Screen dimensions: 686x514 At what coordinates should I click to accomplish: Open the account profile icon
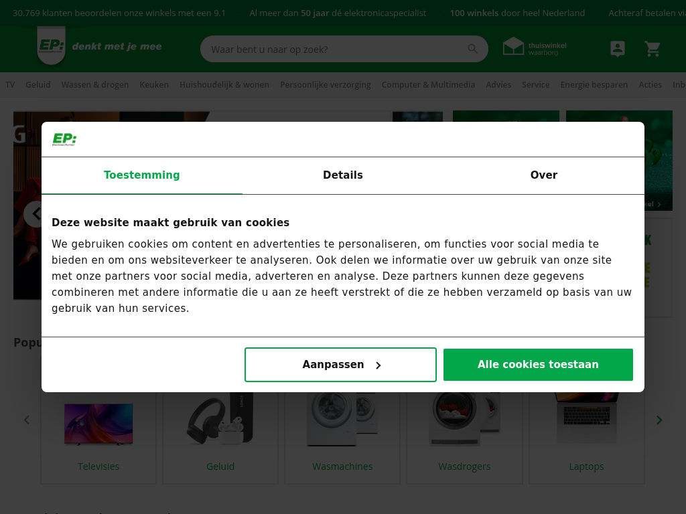pos(618,49)
